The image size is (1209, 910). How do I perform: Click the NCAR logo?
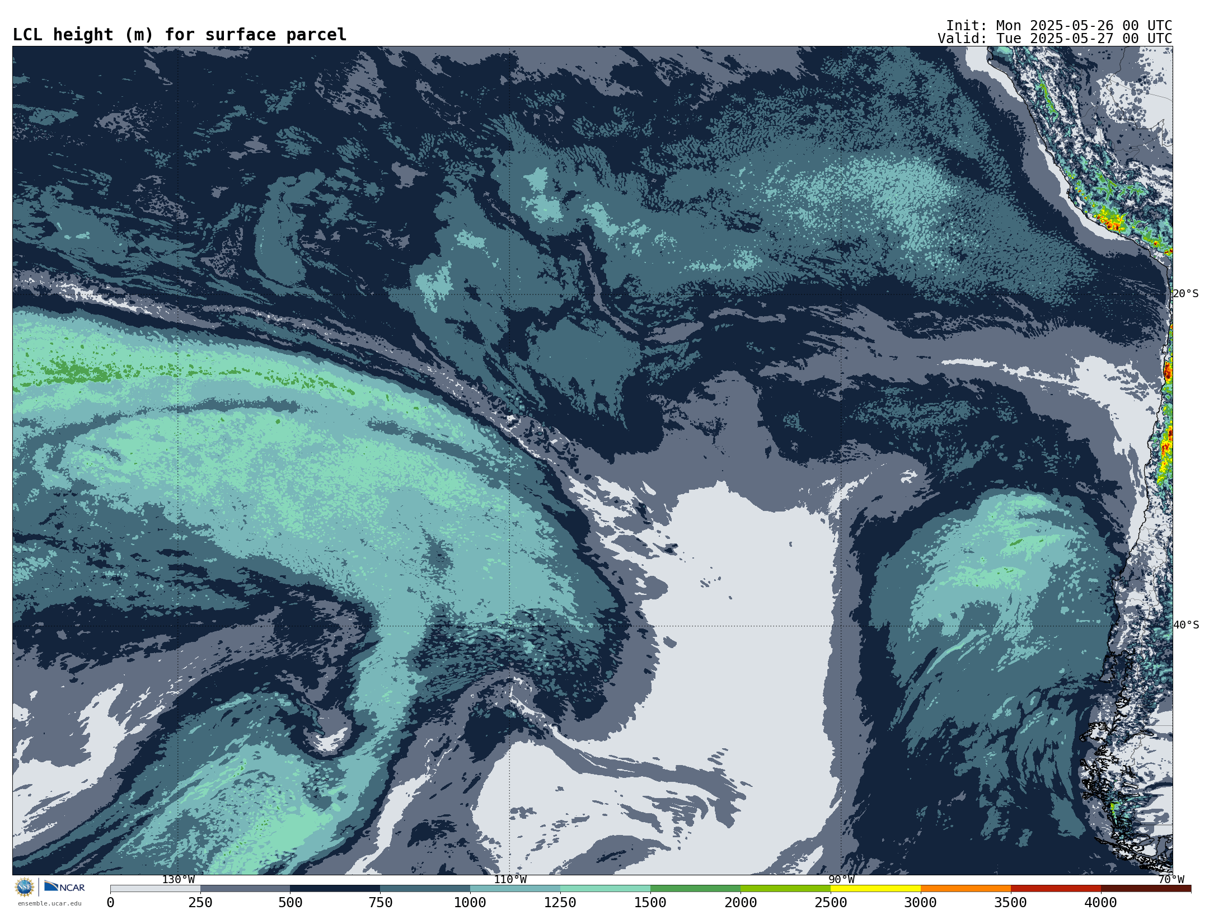[x=64, y=886]
